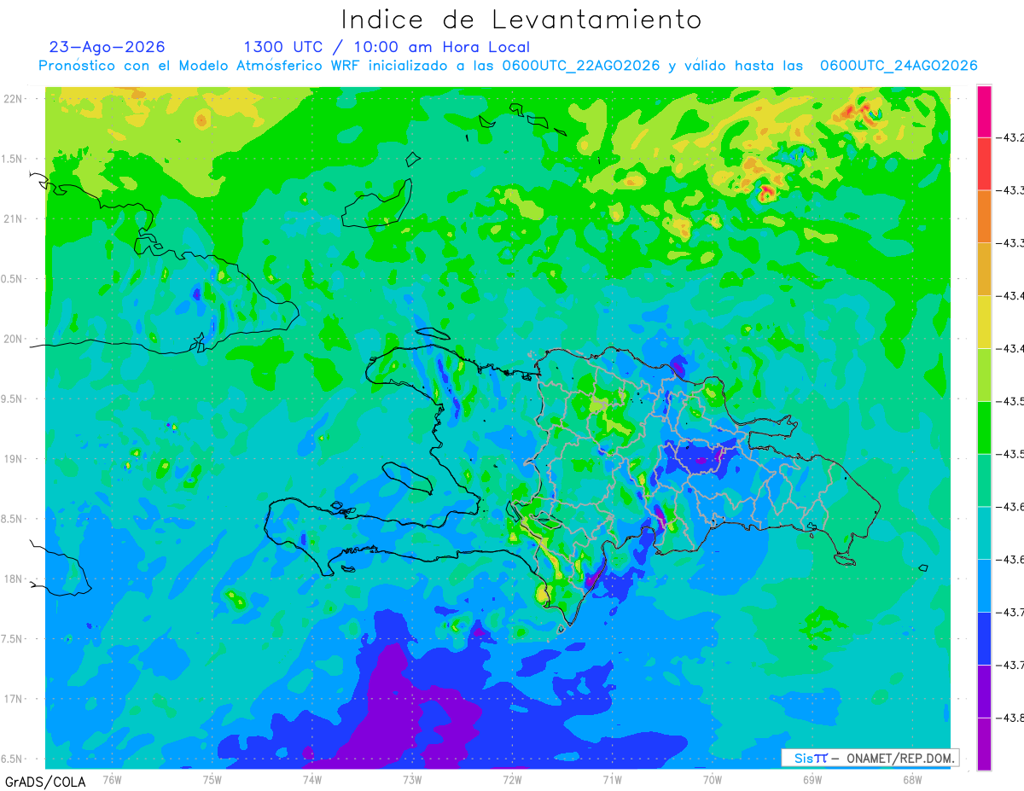Click the 72W longitude label
1024x791 pixels.
pos(512,779)
